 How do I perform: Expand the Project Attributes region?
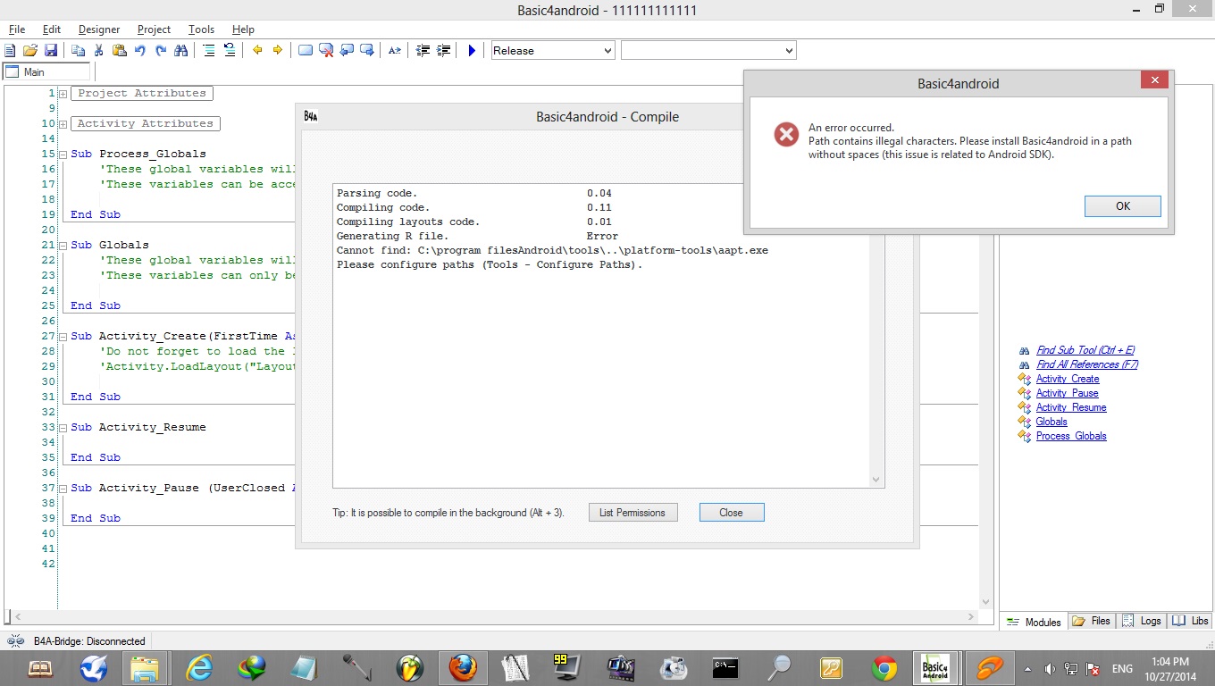pyautogui.click(x=63, y=94)
